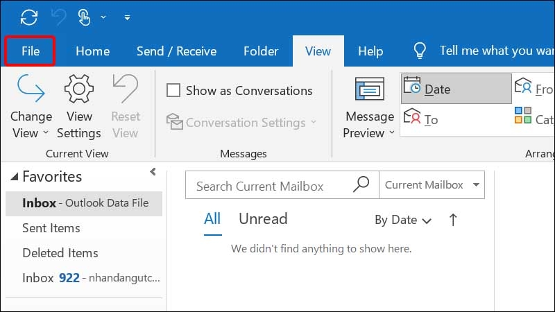This screenshot has width=555, height=312.
Task: Click the search magnifier icon
Action: point(361,184)
